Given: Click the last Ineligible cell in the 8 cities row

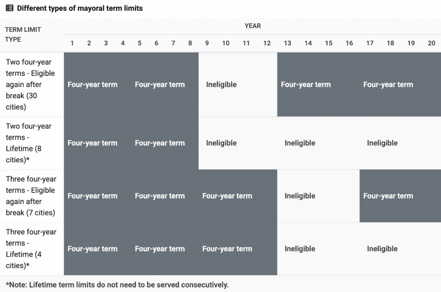Looking at the screenshot, I should [x=382, y=143].
